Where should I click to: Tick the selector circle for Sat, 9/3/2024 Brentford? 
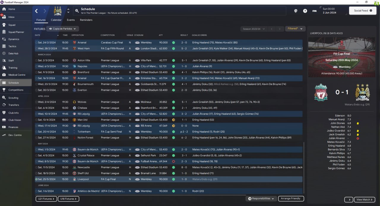coord(37,72)
